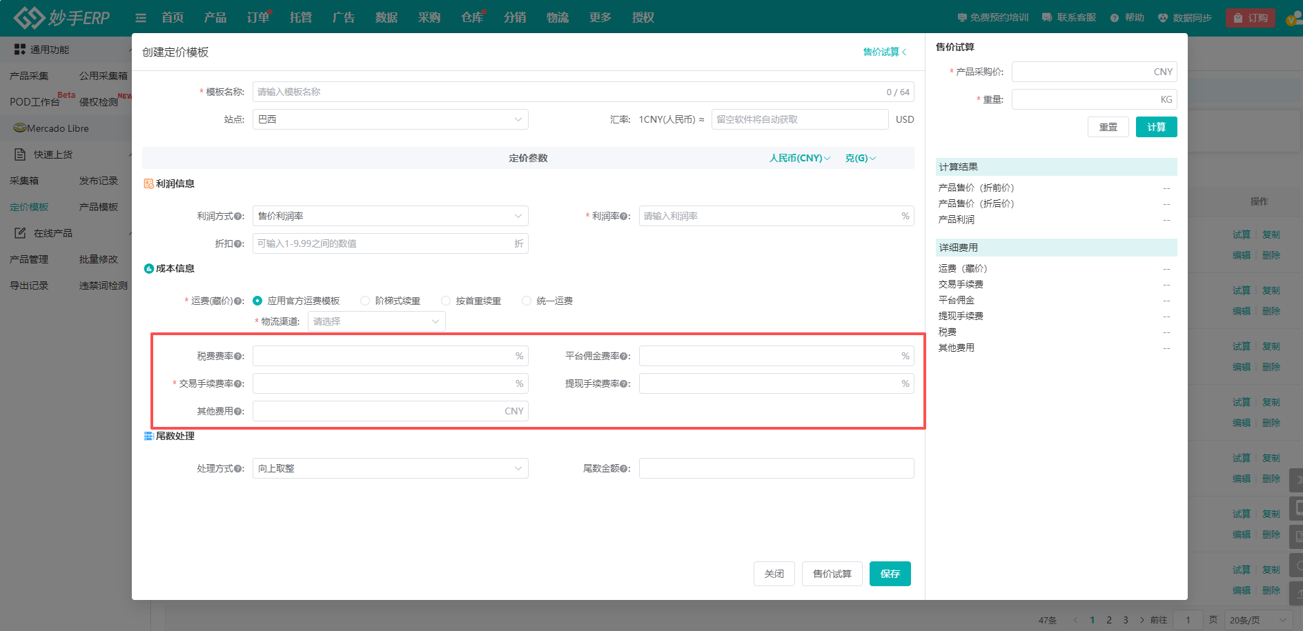Select the 按首重续重 radio option

[446, 301]
